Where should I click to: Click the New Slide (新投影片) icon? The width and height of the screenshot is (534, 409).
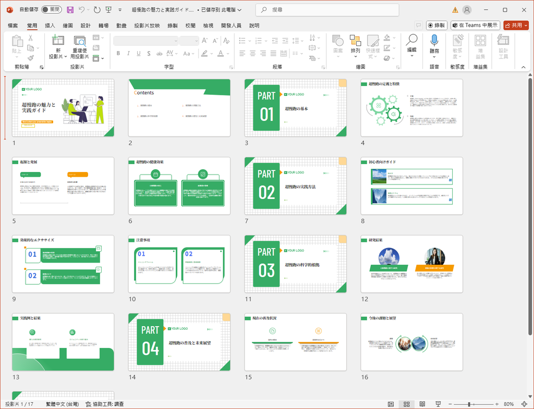(58, 41)
